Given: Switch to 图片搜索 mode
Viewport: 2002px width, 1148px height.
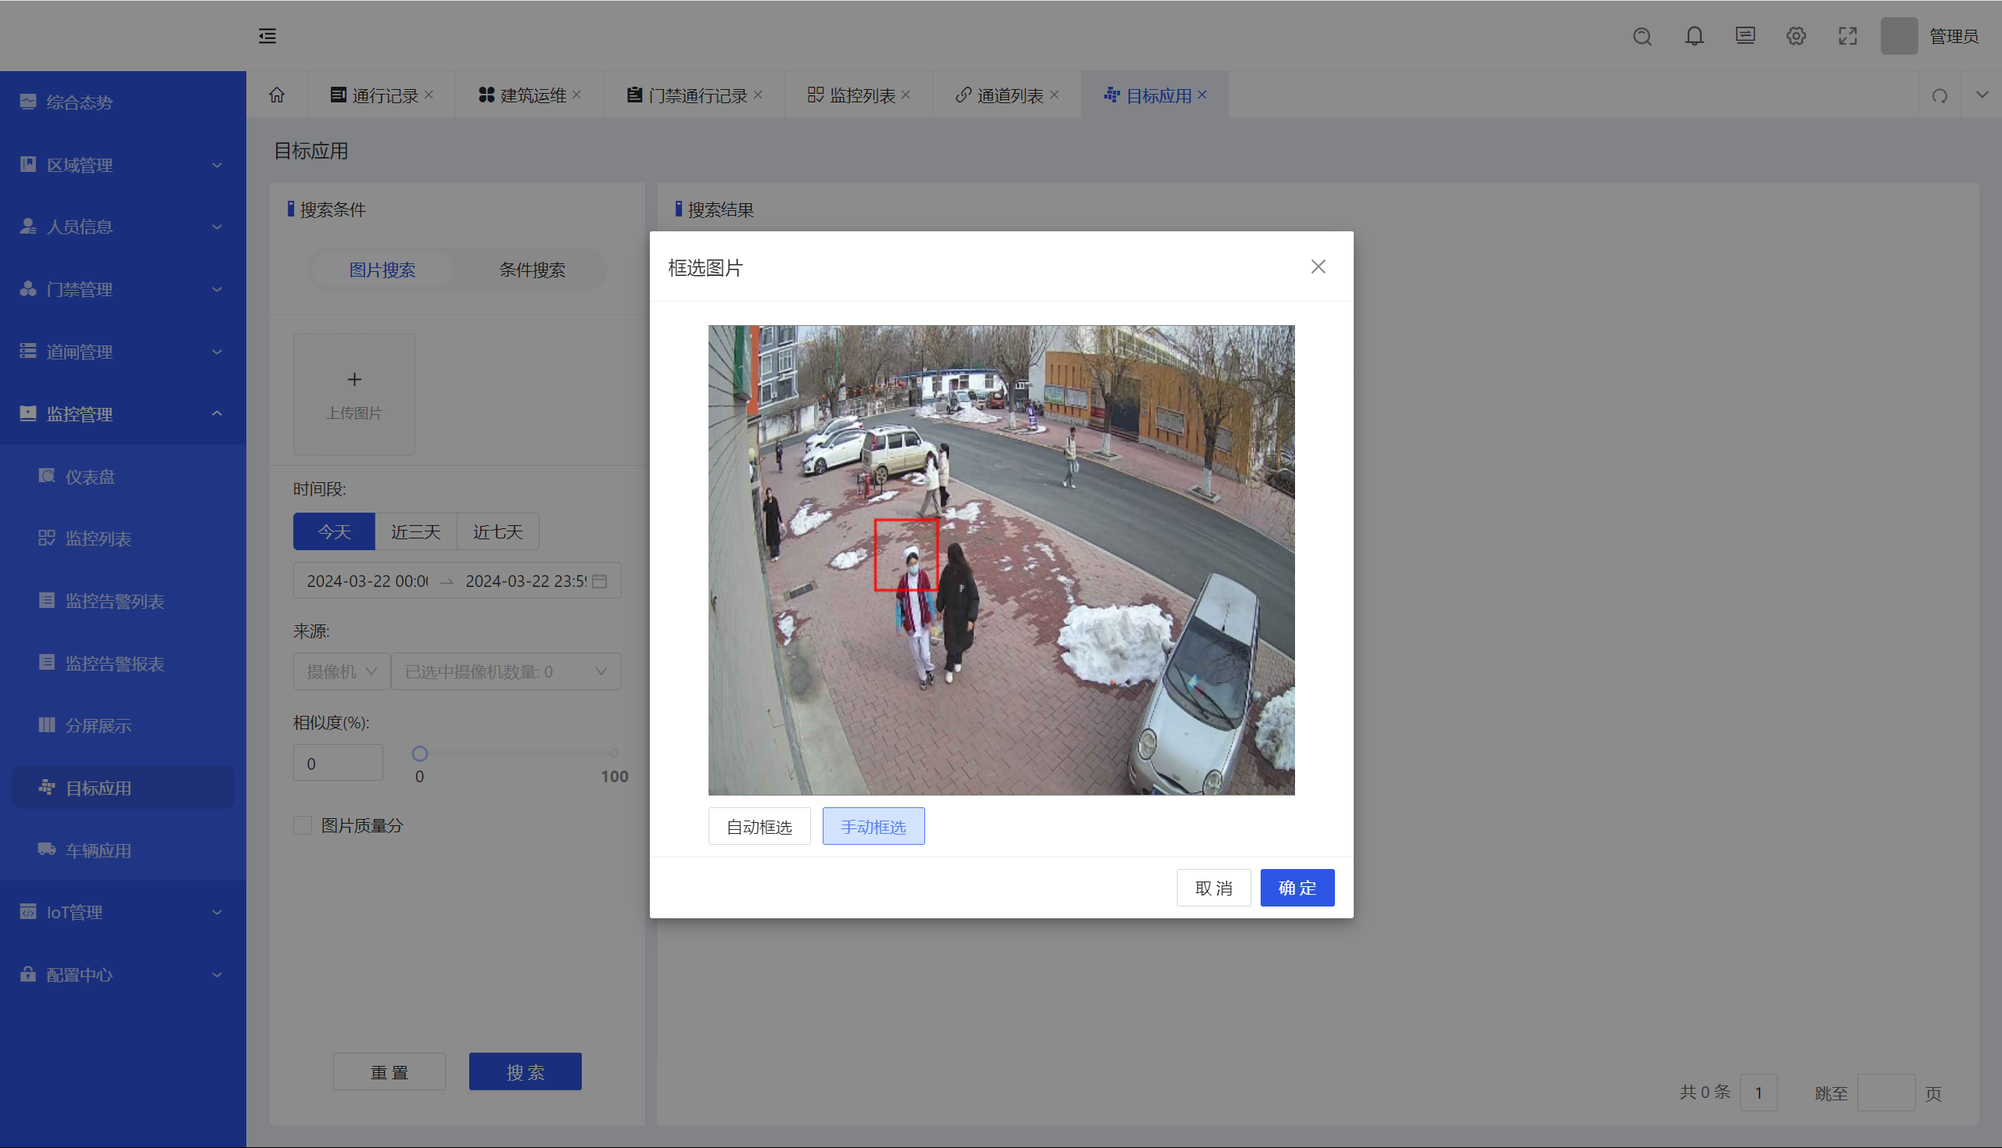Looking at the screenshot, I should pos(382,270).
